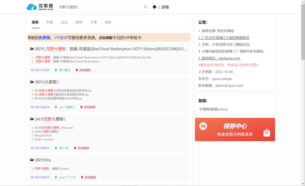Open the [ALY]荒野大嫖客2 result title
The height and width of the screenshot is (186, 305).
[50, 119]
